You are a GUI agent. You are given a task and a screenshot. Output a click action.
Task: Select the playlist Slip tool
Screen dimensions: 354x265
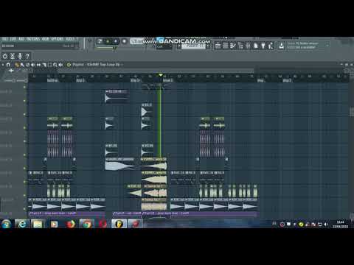tap(38, 65)
